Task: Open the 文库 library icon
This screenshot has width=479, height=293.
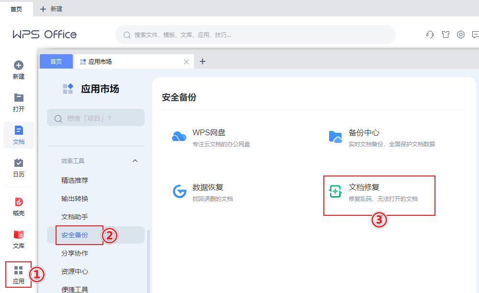Action: [x=19, y=234]
